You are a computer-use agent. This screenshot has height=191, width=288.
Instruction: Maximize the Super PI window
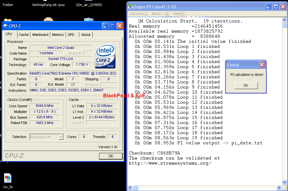tap(276, 7)
